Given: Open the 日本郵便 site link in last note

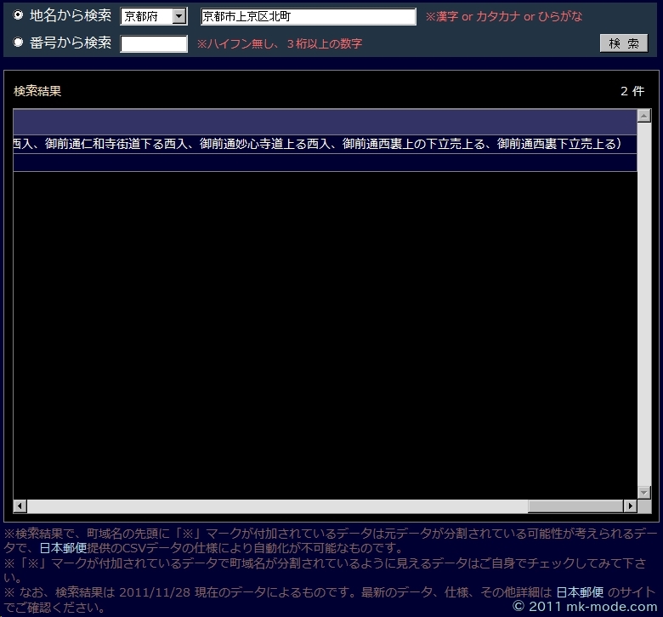Looking at the screenshot, I should coord(580,592).
